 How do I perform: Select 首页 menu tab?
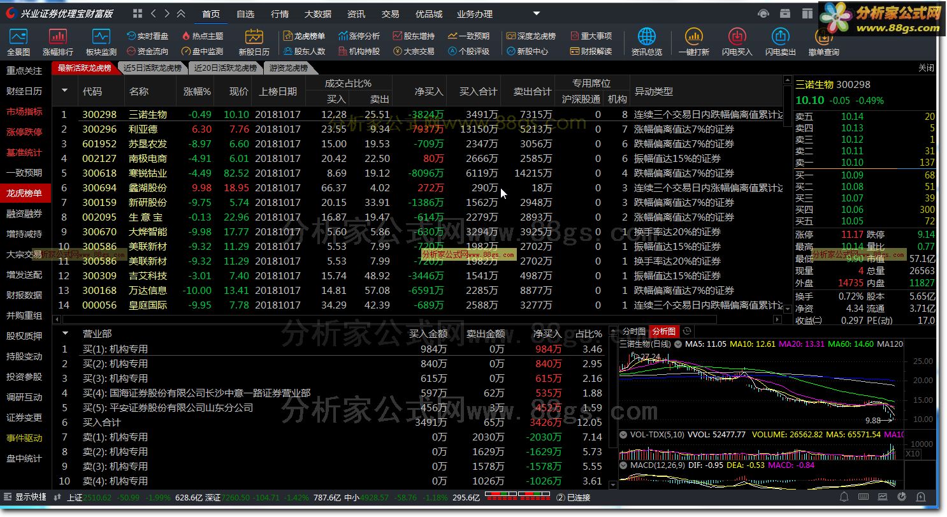(x=211, y=13)
